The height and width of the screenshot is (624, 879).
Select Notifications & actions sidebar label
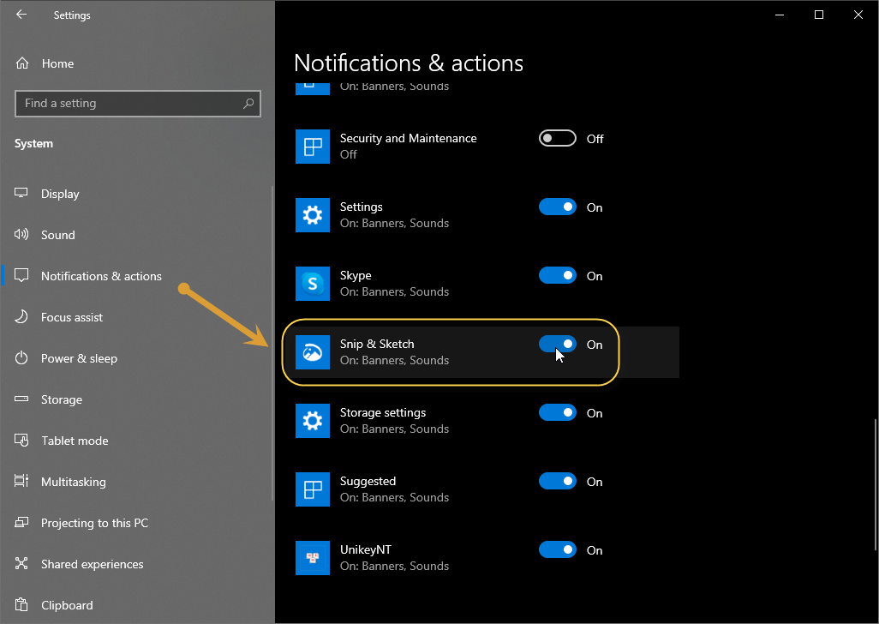[101, 276]
